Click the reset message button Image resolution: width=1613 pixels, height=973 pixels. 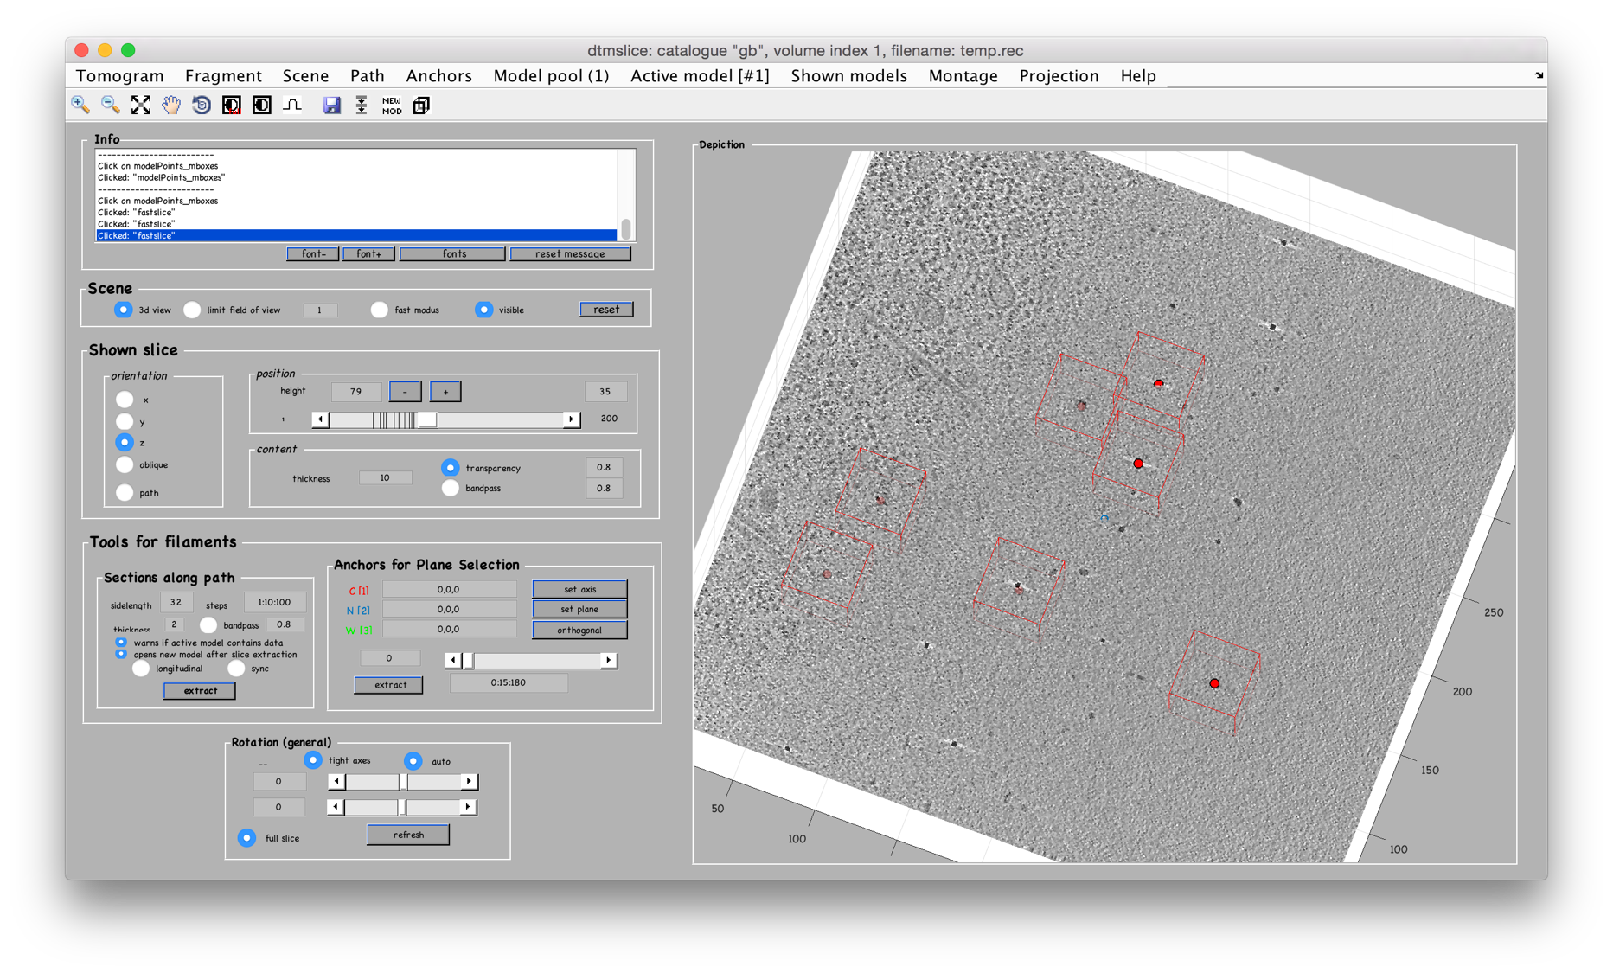coord(571,254)
